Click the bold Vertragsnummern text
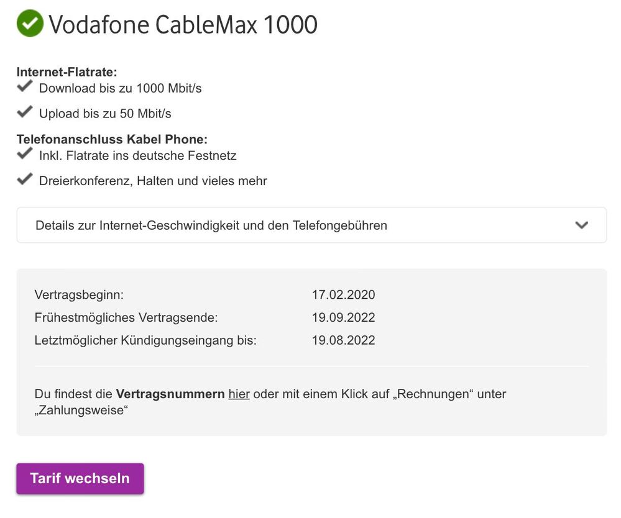Viewport: 621px width, 518px height. (x=170, y=394)
